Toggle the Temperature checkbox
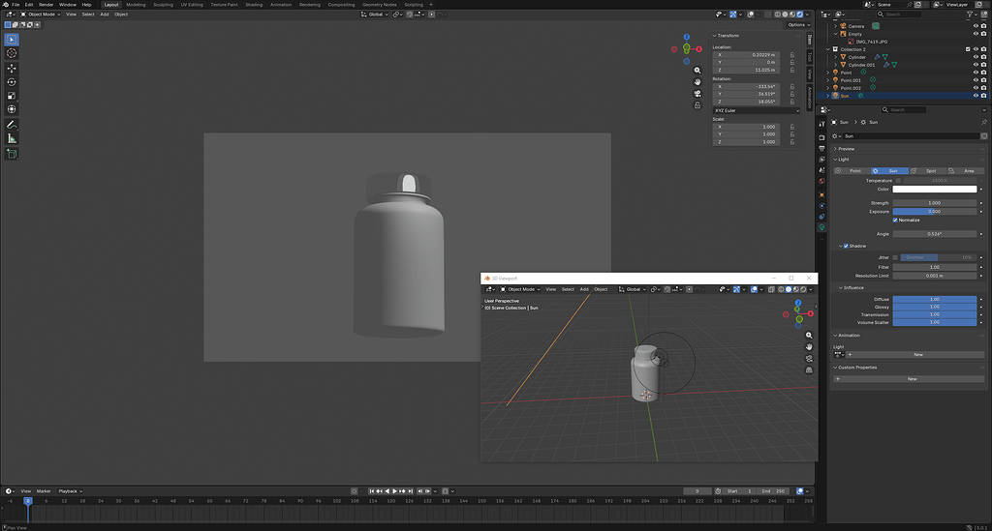 [x=898, y=181]
